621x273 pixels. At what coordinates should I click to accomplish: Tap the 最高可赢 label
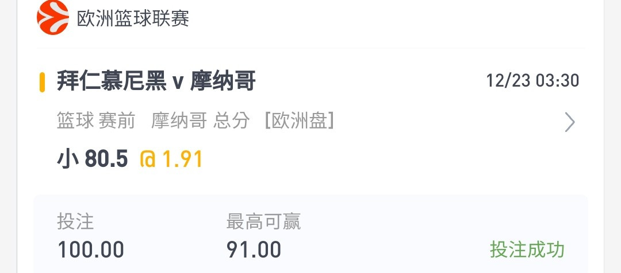(x=264, y=221)
